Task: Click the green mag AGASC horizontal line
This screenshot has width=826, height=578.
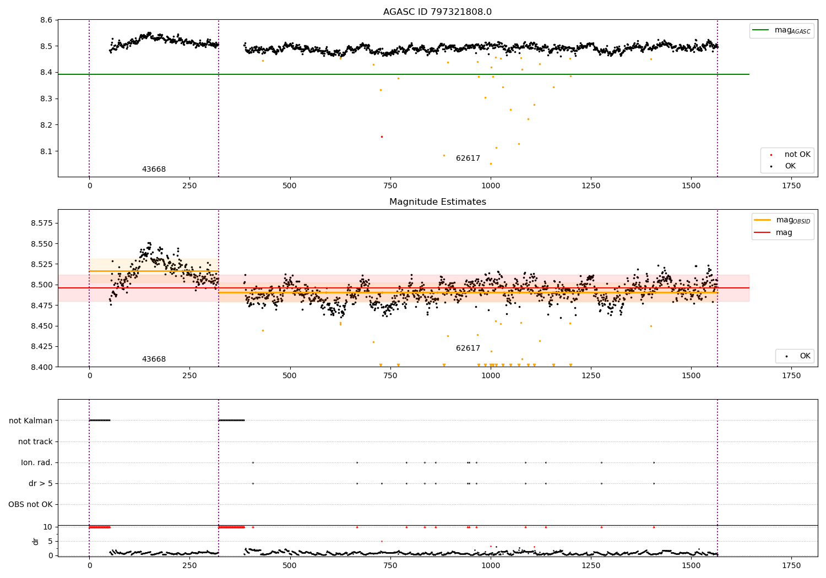Action: click(404, 74)
